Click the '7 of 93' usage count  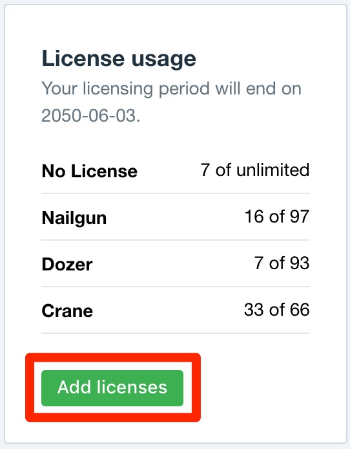pos(282,263)
